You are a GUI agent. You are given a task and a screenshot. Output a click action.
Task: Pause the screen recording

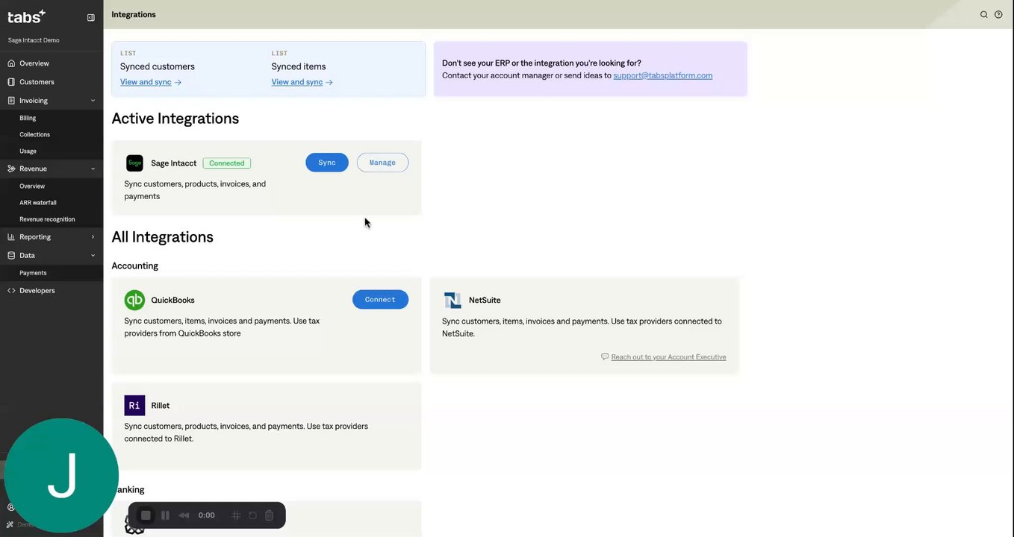[x=165, y=515]
